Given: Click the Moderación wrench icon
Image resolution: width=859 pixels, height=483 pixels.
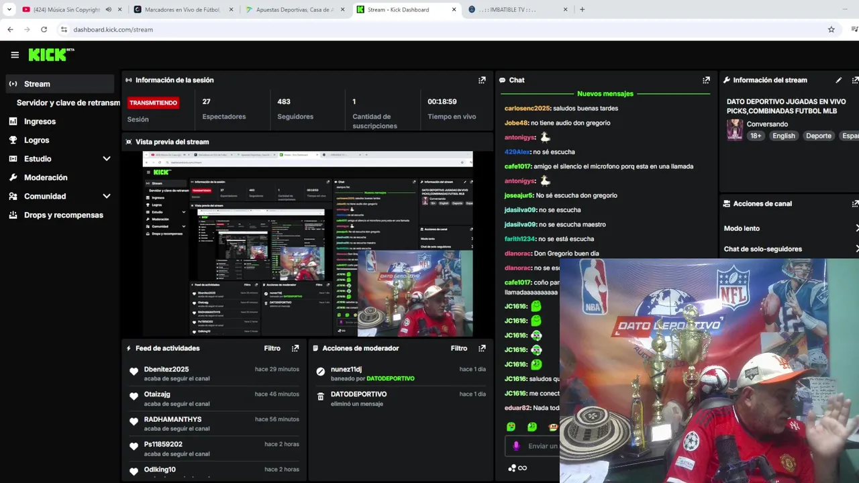Looking at the screenshot, I should tap(13, 178).
